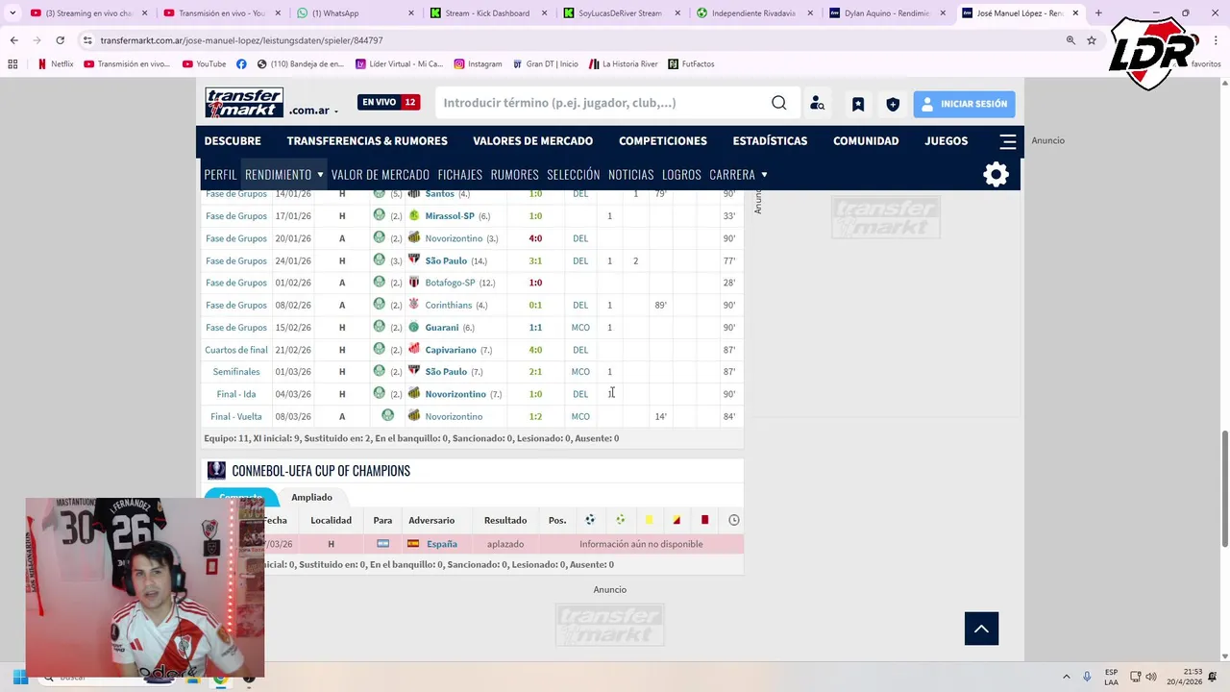Click the CONMEBOL-UEFA Cup of Champions trophy icon
The height and width of the screenshot is (692, 1230).
click(216, 470)
